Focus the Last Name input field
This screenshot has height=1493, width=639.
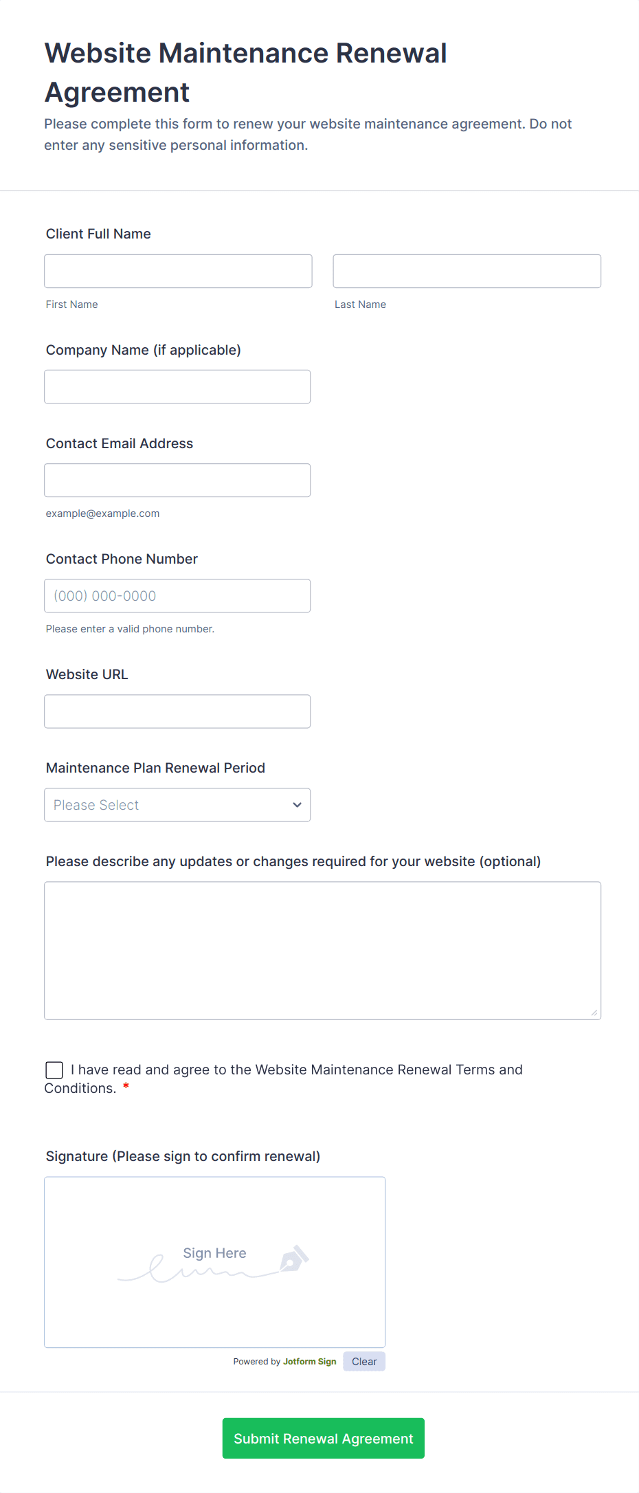coord(467,271)
